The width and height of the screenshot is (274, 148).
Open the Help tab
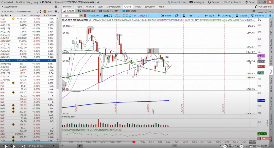click(x=161, y=7)
